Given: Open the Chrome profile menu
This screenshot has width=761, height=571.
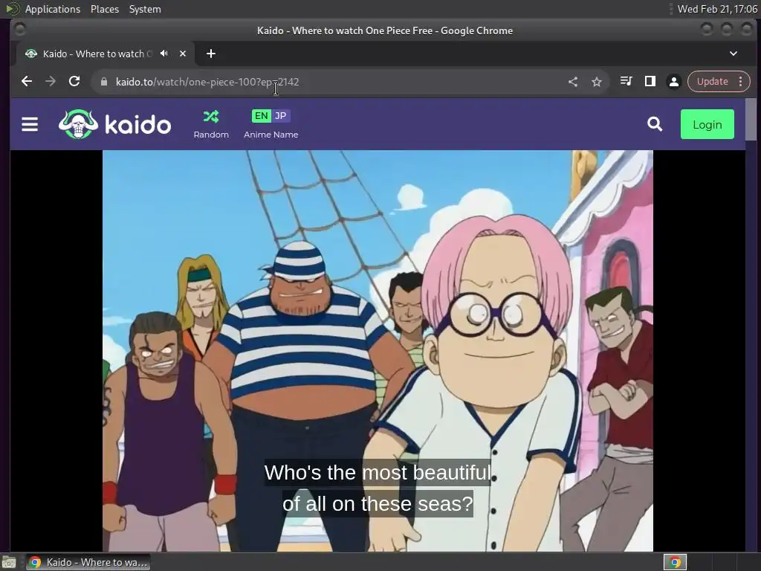Looking at the screenshot, I should (x=673, y=81).
